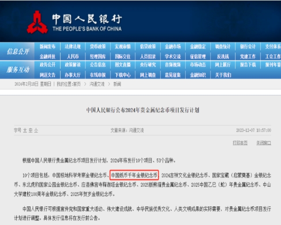This screenshot has width=281, height=225.
Task: Select 人民币 in the navigation
Action: pos(73,57)
